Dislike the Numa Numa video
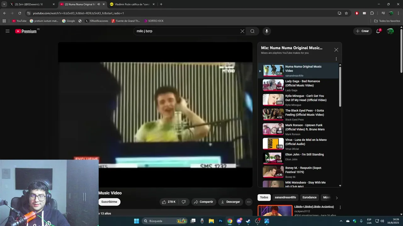403x226 pixels. pyautogui.click(x=184, y=202)
